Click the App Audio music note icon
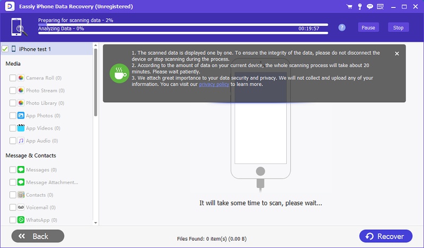The height and width of the screenshot is (248, 424). 21,141
